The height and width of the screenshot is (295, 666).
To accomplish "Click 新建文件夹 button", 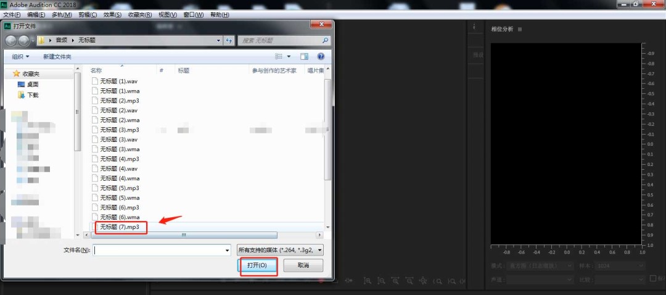I will [x=57, y=57].
